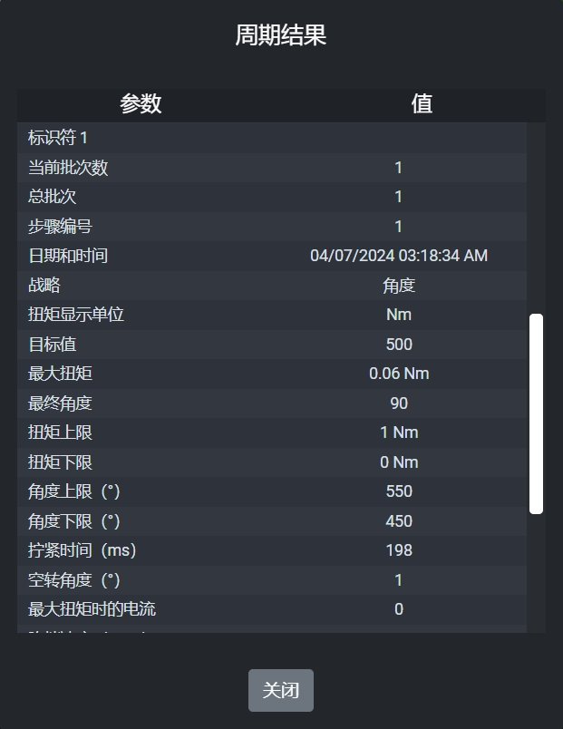Click the 战略 value 角度
The width and height of the screenshot is (563, 729).
(x=399, y=286)
